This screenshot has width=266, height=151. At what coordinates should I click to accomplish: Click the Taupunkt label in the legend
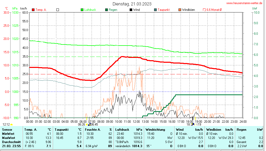pos(164,10)
